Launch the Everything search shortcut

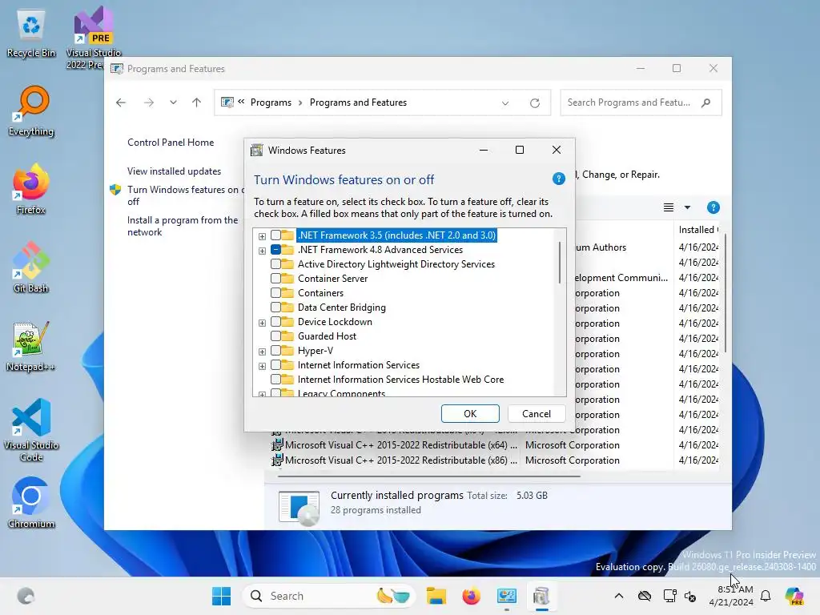(x=31, y=111)
